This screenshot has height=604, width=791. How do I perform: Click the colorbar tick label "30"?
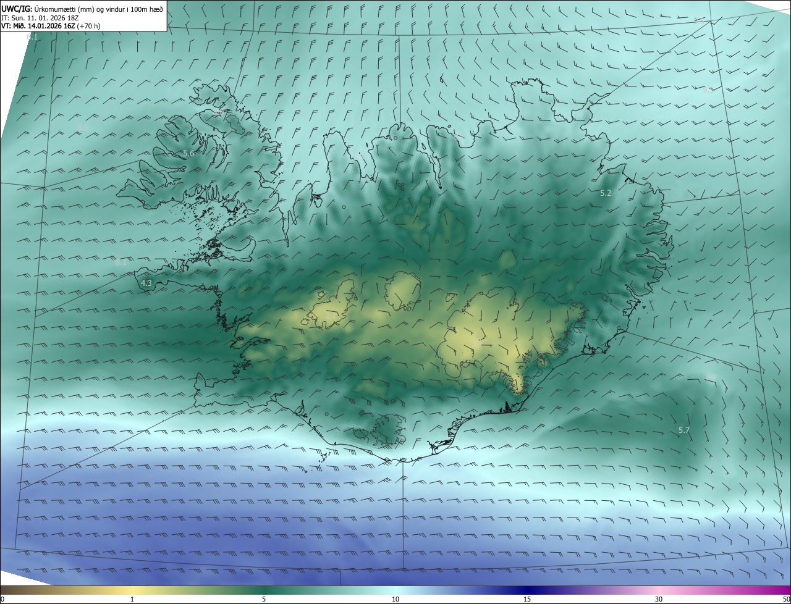659,599
